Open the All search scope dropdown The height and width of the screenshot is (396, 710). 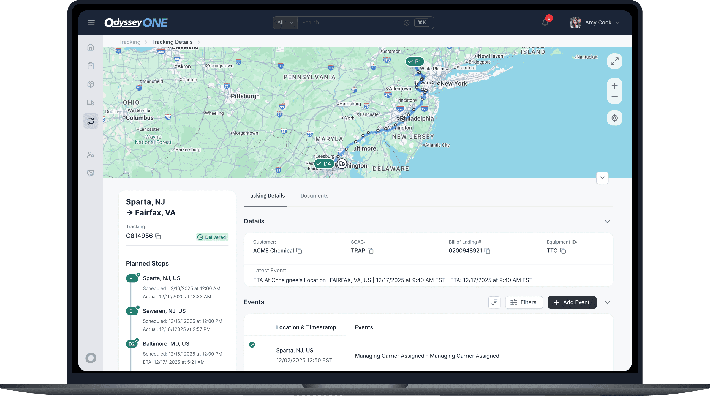point(285,23)
